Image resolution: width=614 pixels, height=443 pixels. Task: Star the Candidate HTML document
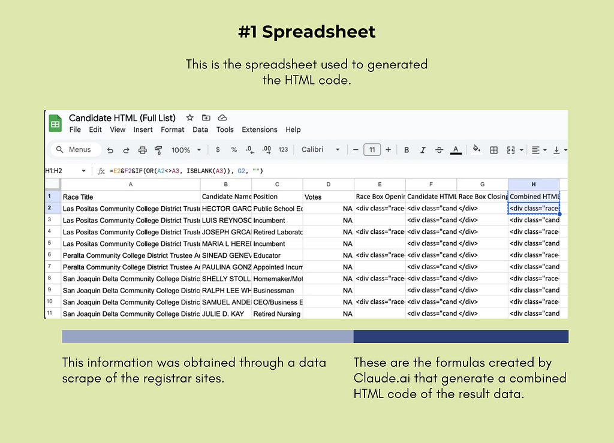tap(190, 118)
